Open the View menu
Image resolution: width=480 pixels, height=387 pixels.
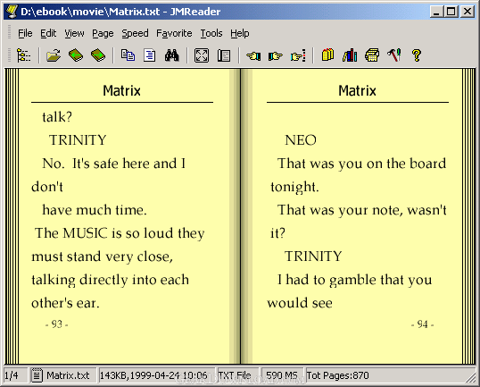[74, 33]
